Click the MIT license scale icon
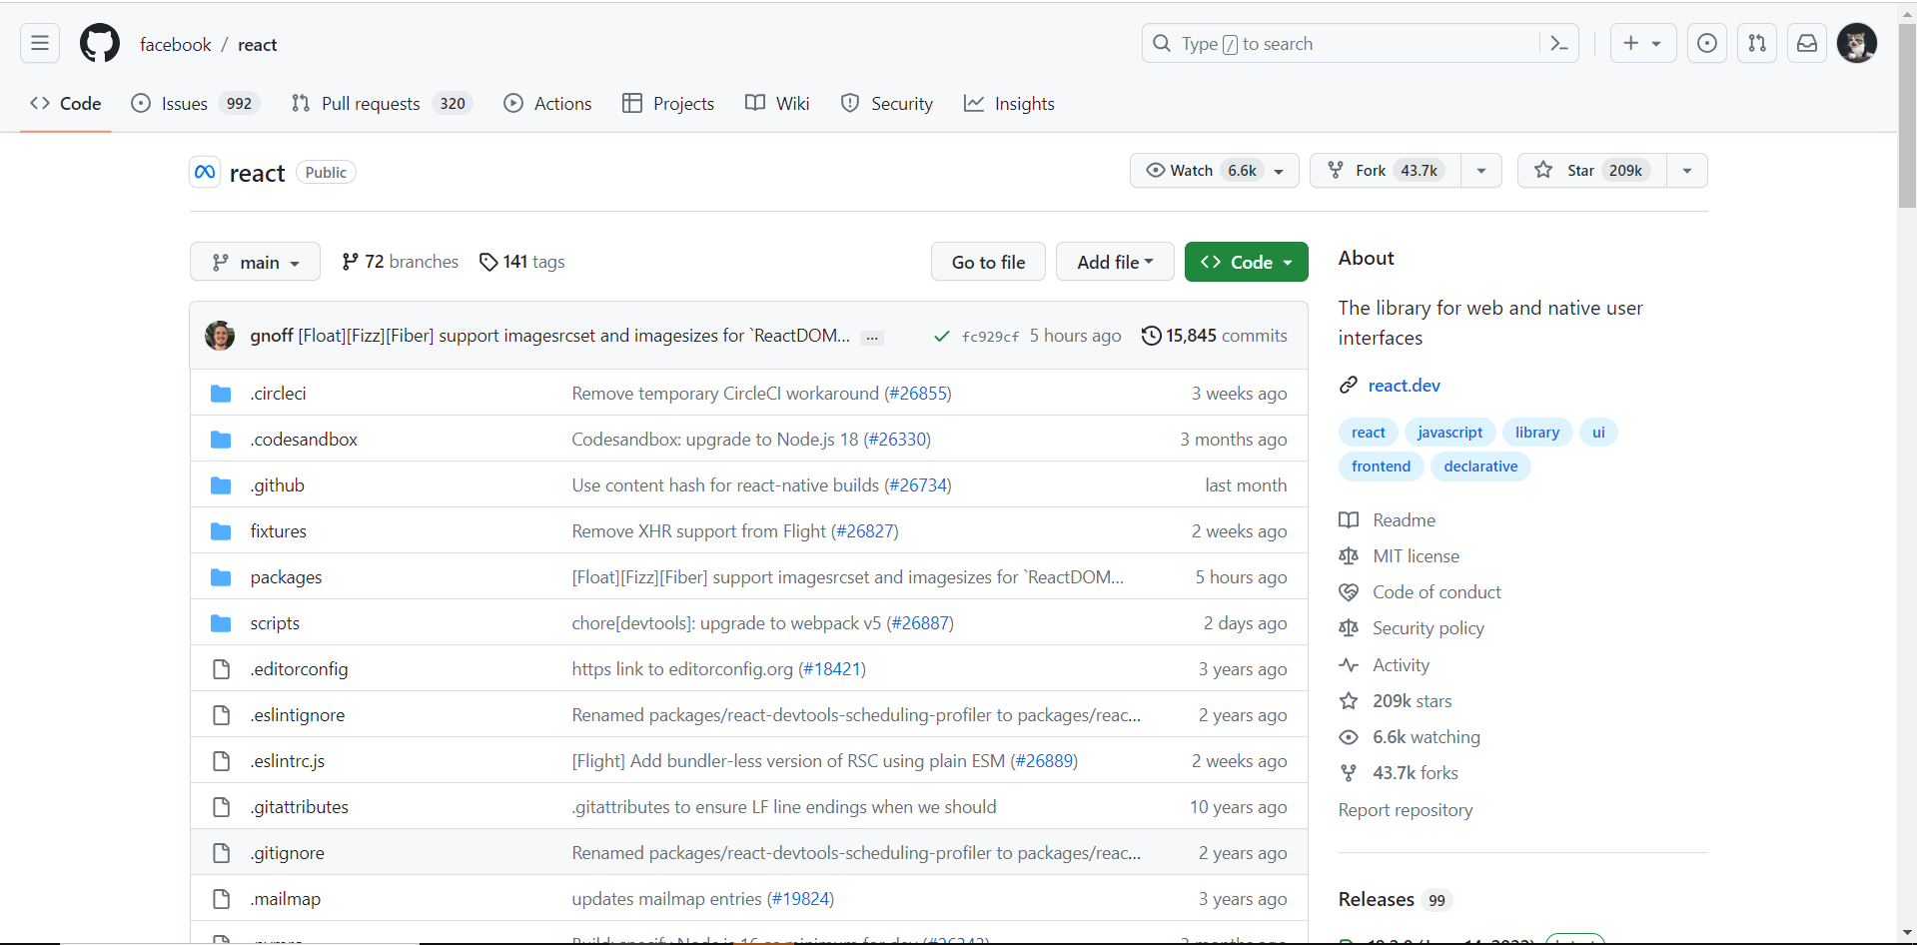The width and height of the screenshot is (1917, 945). point(1349,556)
